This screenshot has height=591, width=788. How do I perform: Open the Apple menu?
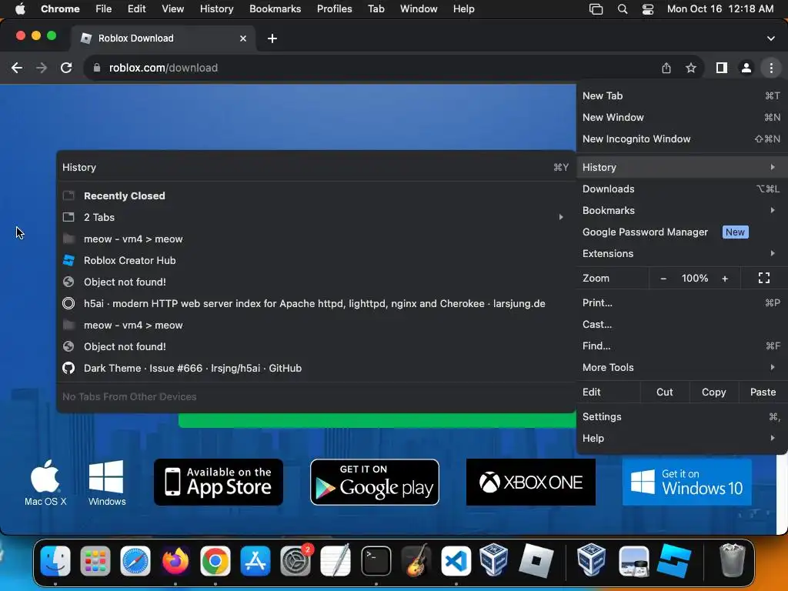(20, 9)
